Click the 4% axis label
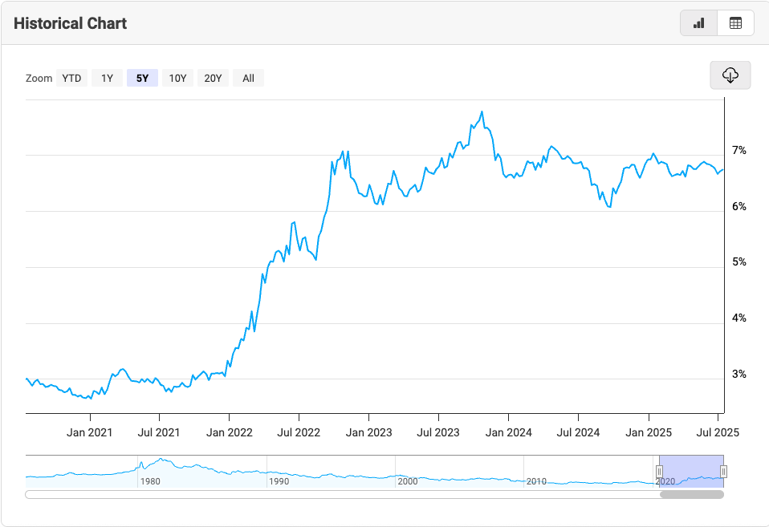This screenshot has height=527, width=769. click(x=739, y=318)
